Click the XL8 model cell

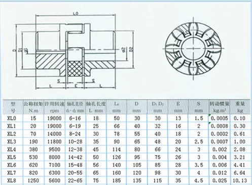coord(12,180)
